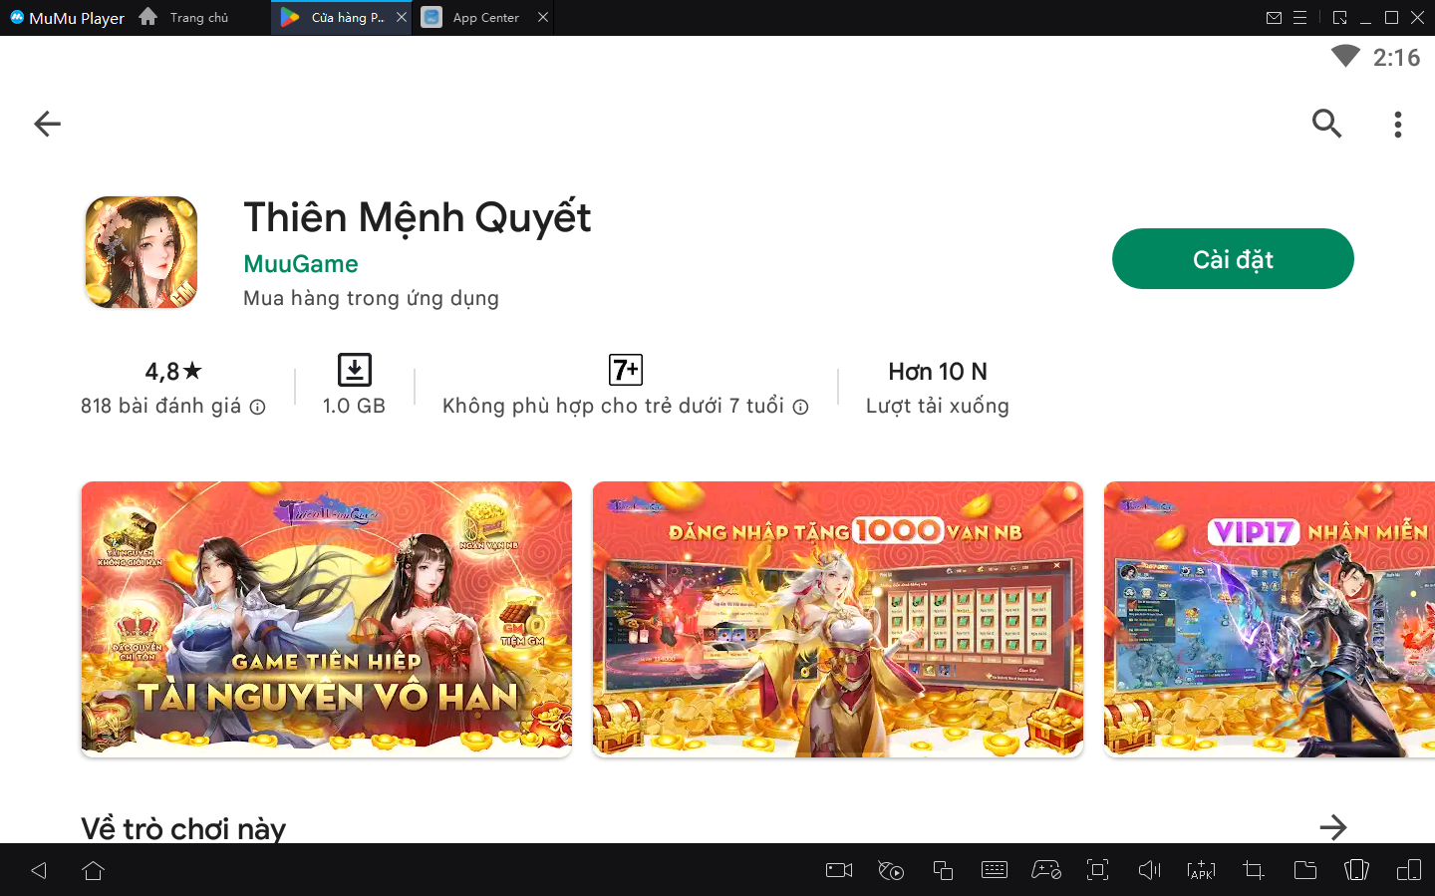Open the MuuGame developer link
Image resolution: width=1435 pixels, height=896 pixels.
point(300,264)
